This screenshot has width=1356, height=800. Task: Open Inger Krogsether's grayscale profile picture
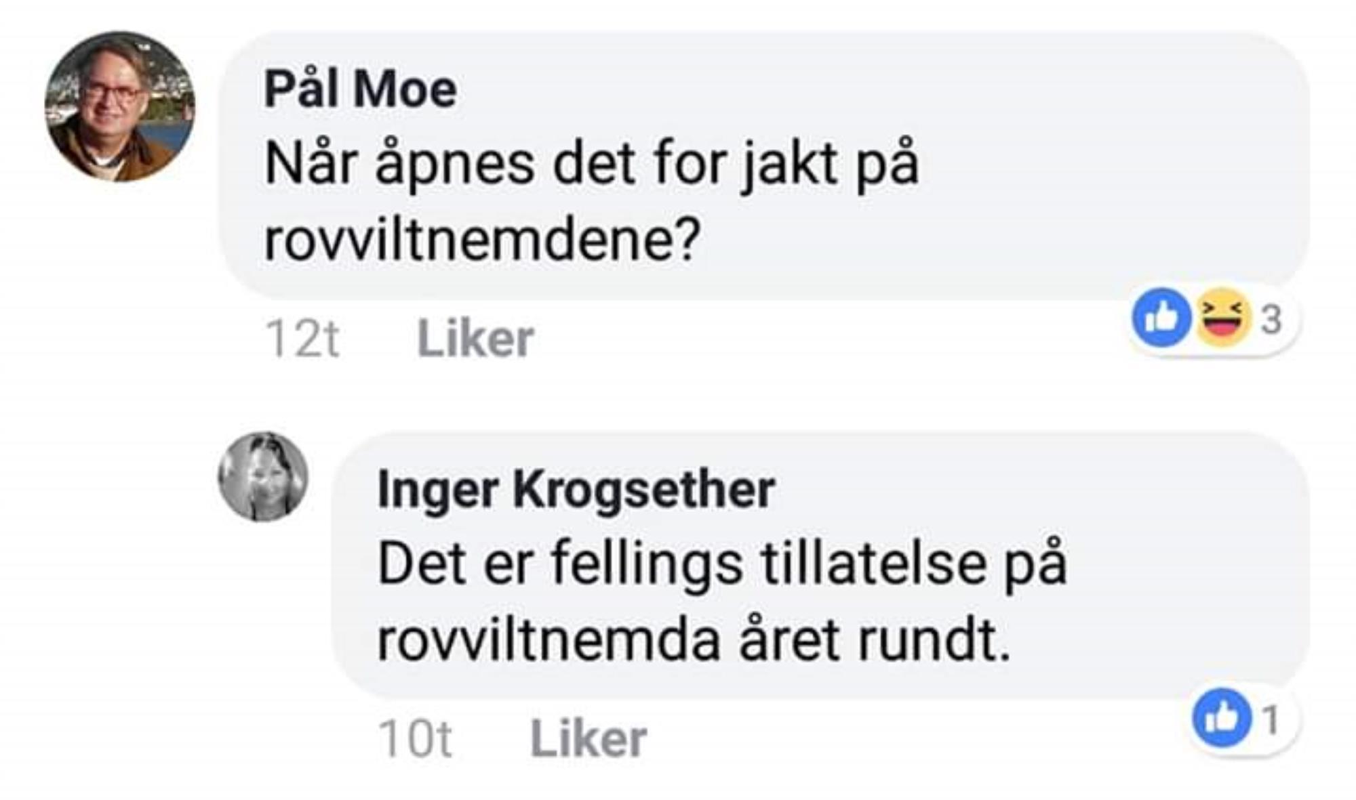click(263, 477)
